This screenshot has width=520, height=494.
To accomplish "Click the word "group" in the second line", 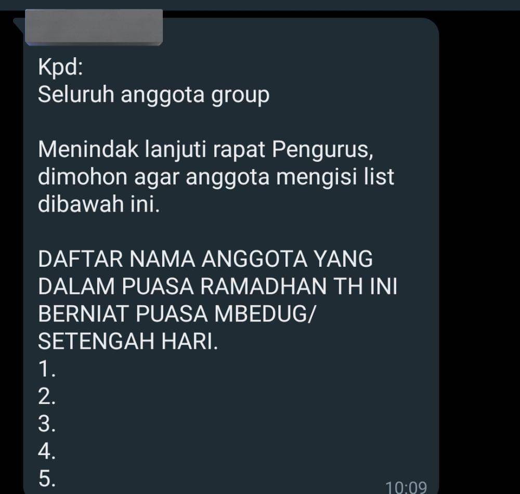I will point(240,97).
